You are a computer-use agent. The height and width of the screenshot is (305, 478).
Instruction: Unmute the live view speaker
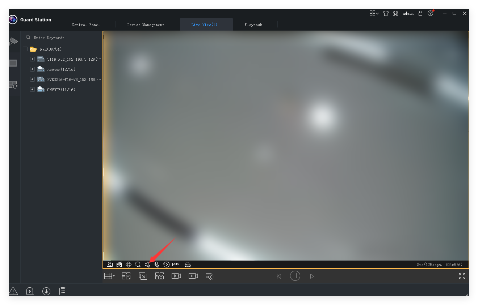click(147, 265)
